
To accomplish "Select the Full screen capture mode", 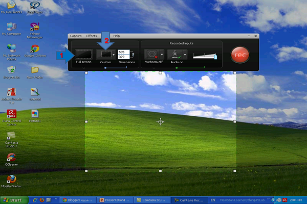I will click(83, 54).
